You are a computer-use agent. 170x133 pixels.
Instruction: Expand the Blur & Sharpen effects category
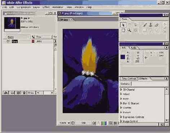tap(130, 103)
